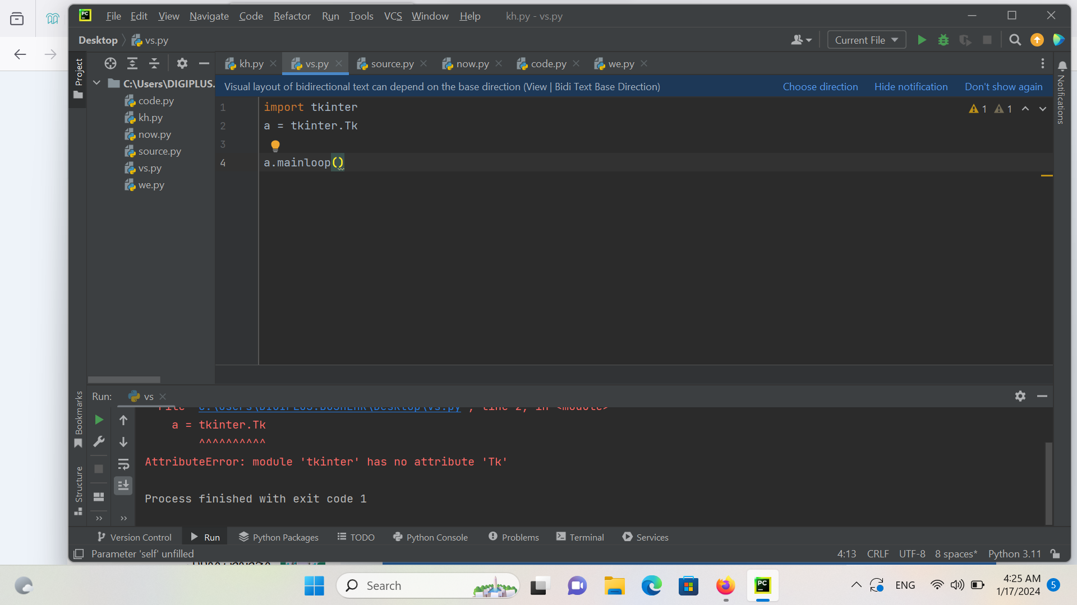Click Select Opened File target icon
The height and width of the screenshot is (605, 1077).
tap(111, 63)
